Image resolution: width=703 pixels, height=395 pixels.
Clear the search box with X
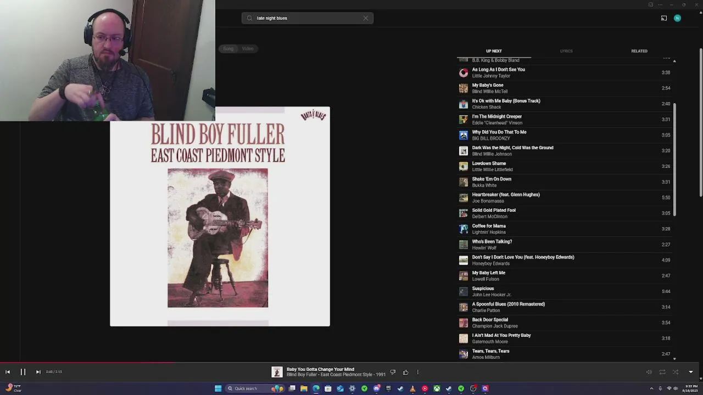[366, 18]
